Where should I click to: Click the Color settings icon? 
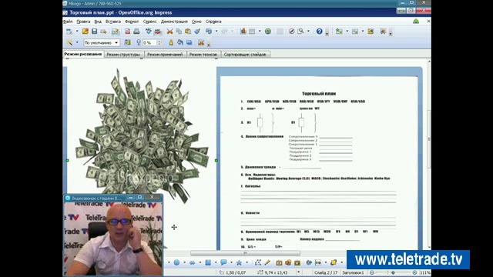127,42
